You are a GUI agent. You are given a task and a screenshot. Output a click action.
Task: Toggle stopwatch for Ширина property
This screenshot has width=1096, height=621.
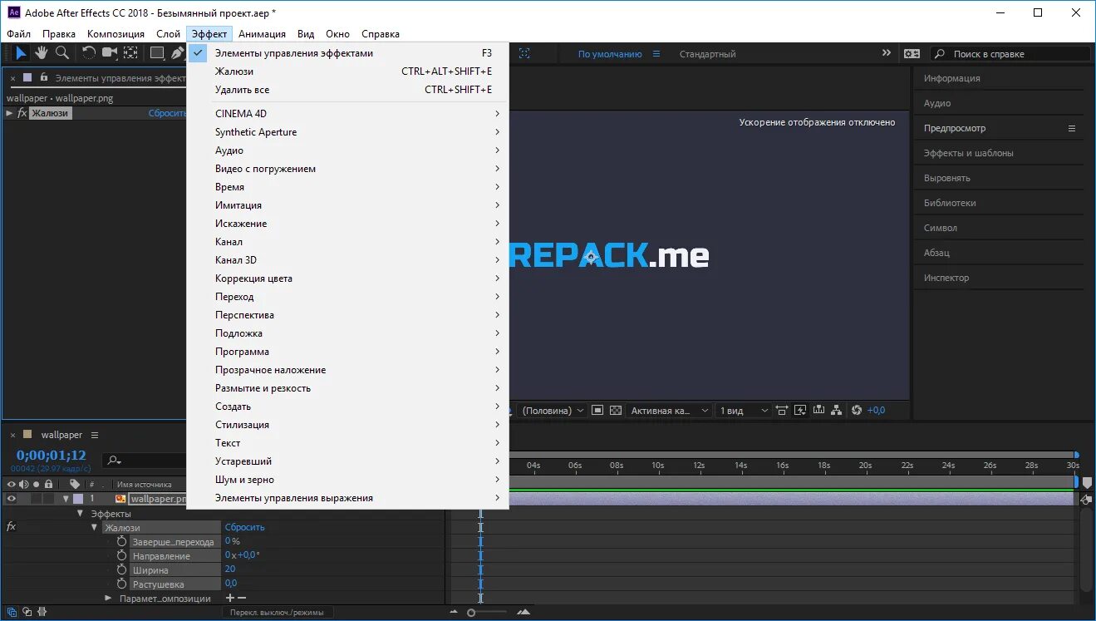point(121,569)
